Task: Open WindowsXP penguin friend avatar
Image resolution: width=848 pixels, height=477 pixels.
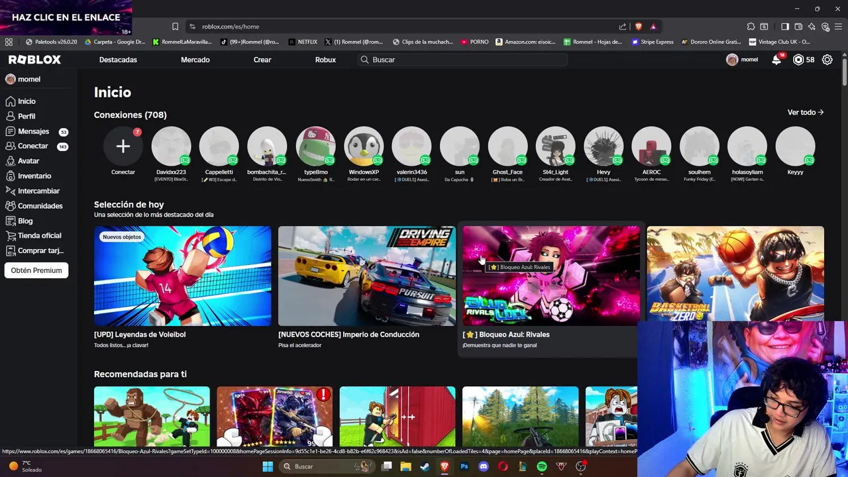Action: coord(364,146)
